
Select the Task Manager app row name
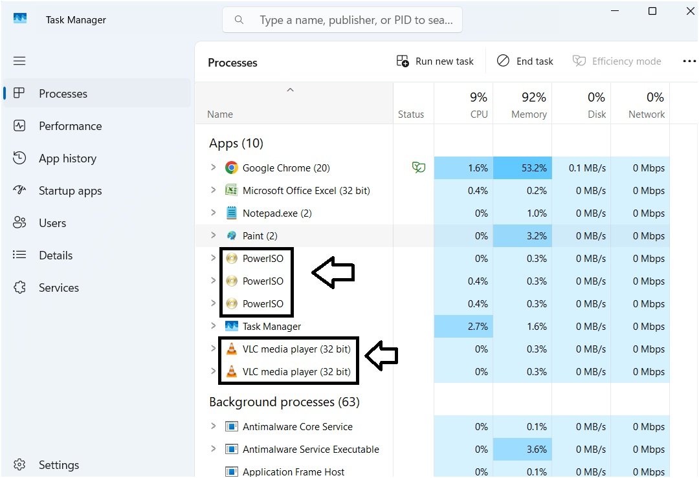[x=271, y=327]
